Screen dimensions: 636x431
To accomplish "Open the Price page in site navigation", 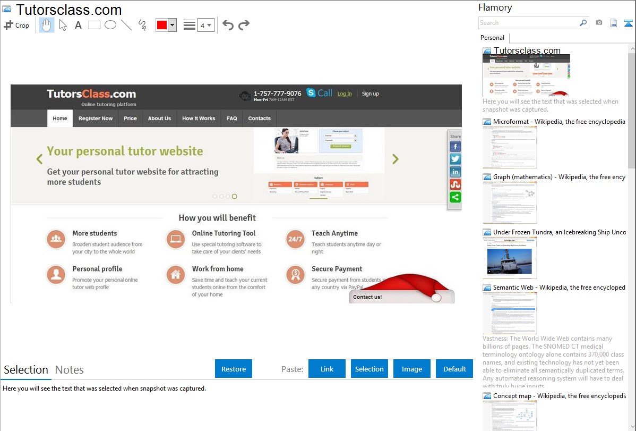I will pos(130,119).
